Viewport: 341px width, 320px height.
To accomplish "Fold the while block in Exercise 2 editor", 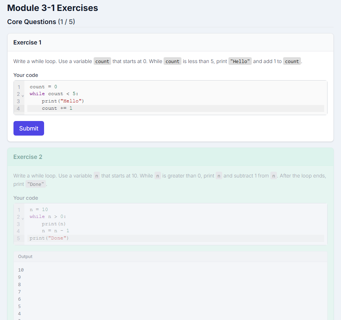I will (23, 218).
